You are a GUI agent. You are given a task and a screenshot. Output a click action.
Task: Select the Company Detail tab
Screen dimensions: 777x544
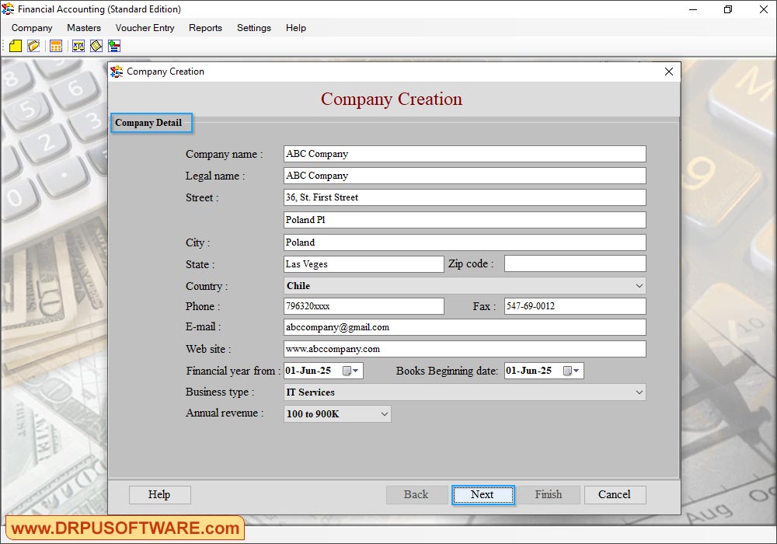(x=151, y=123)
